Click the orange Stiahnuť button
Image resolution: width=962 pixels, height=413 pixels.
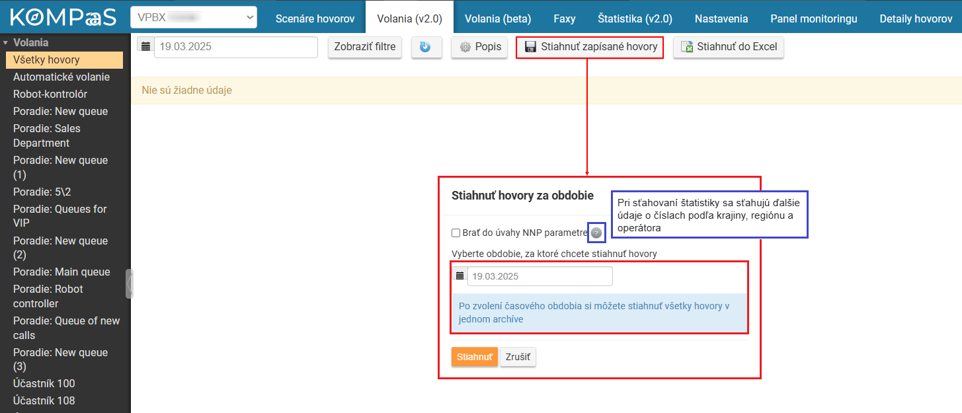475,357
